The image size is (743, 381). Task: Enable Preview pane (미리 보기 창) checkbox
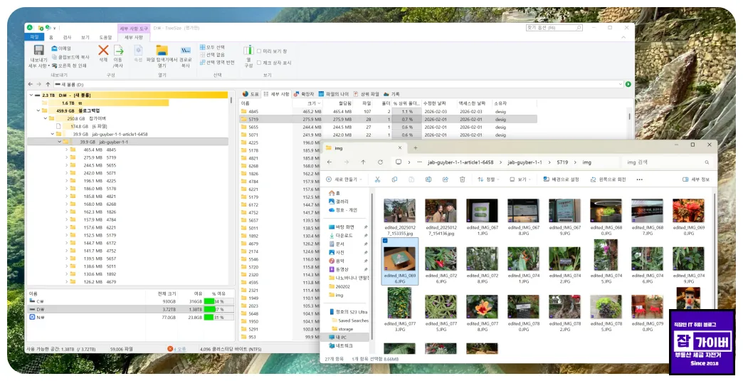pyautogui.click(x=259, y=51)
